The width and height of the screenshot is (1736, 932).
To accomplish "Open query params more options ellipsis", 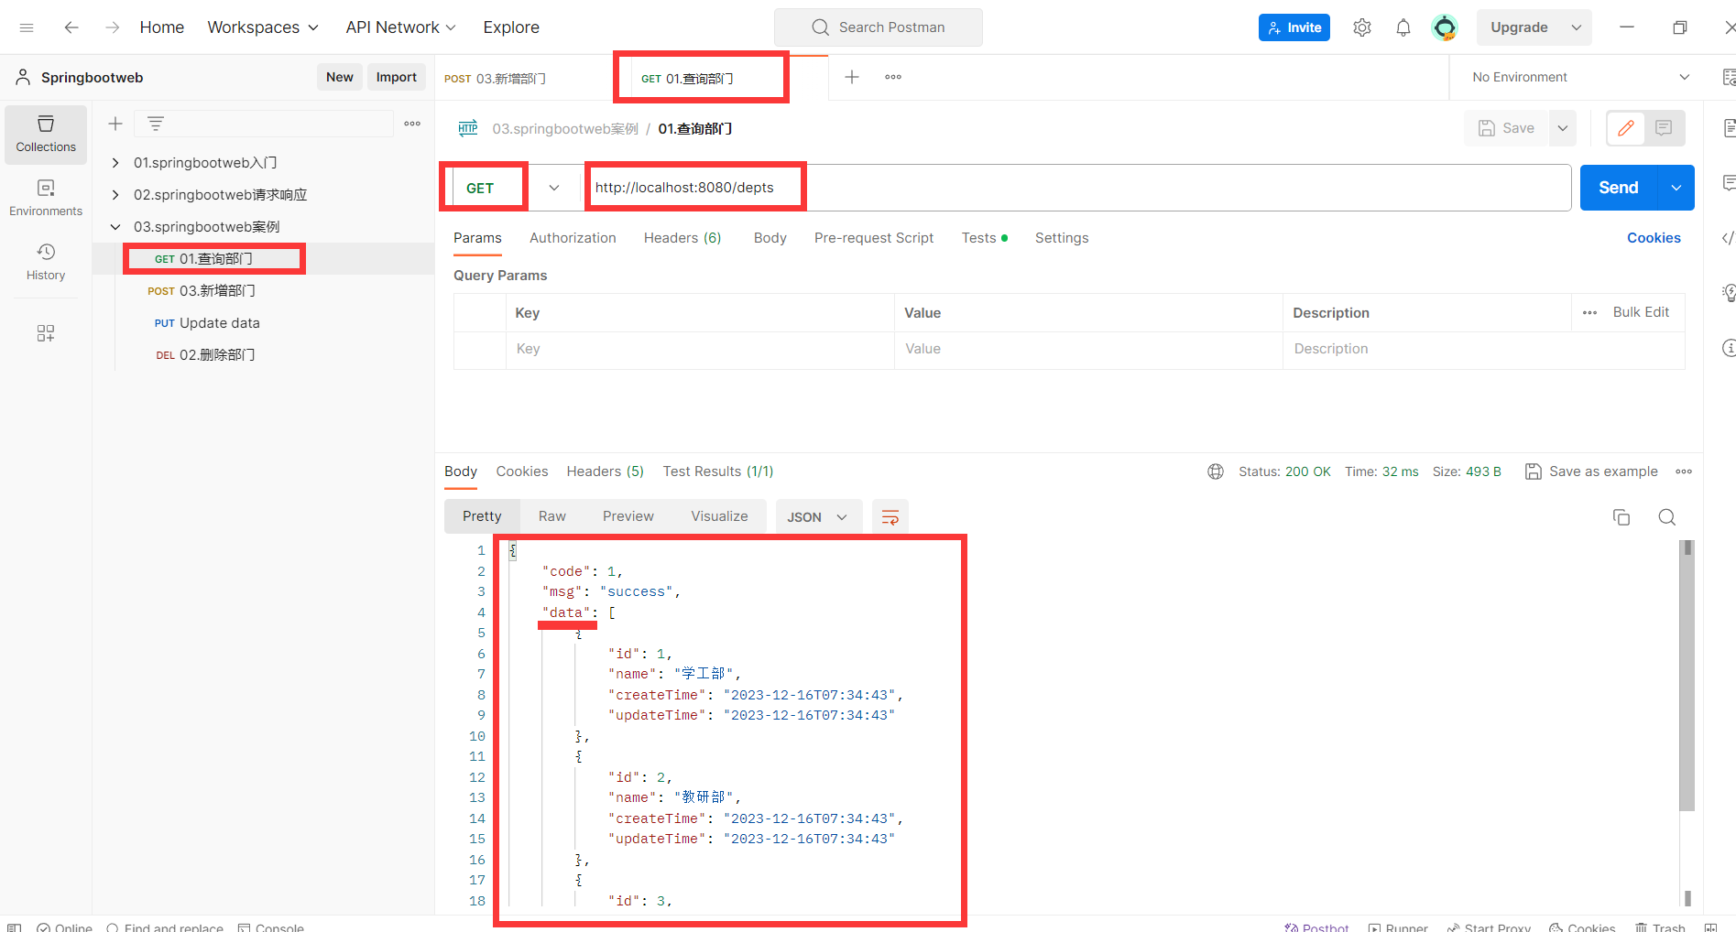I will [x=1589, y=313].
